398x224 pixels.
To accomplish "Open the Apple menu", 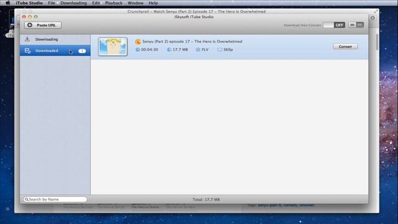I will (8, 3).
